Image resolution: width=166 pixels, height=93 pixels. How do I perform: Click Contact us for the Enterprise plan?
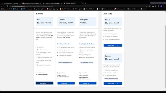coord(88,83)
